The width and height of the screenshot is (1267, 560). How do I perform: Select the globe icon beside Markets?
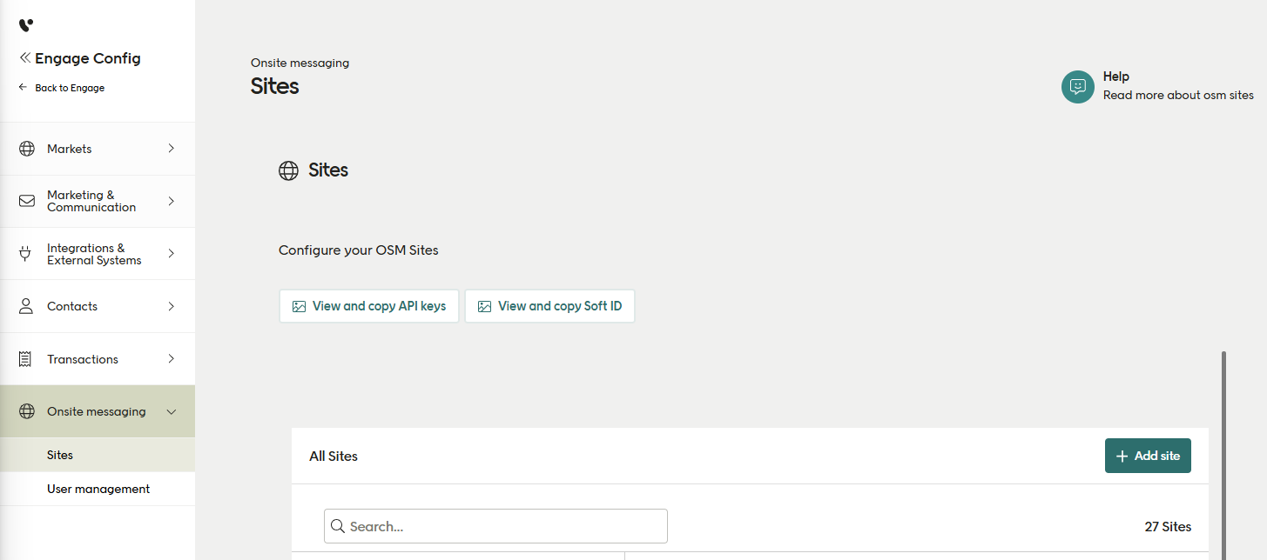pyautogui.click(x=25, y=149)
